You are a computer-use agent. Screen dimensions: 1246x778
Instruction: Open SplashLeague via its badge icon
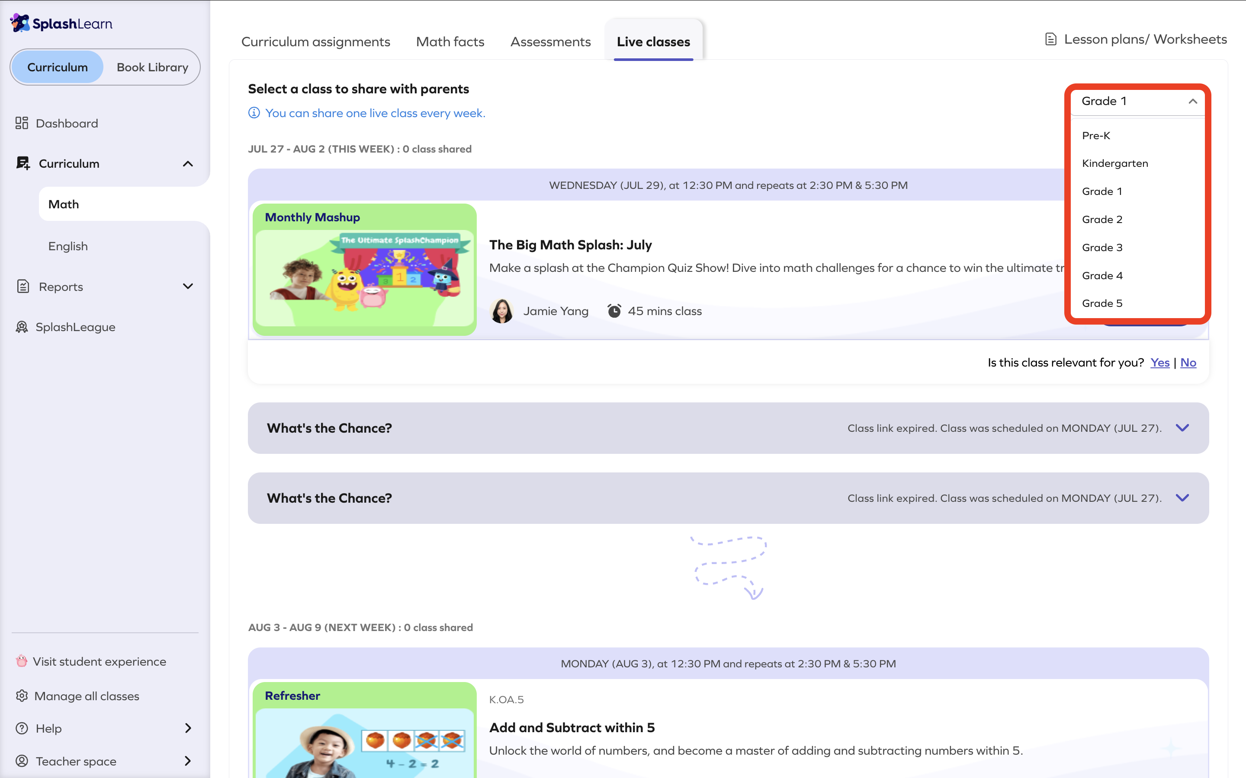(x=22, y=327)
